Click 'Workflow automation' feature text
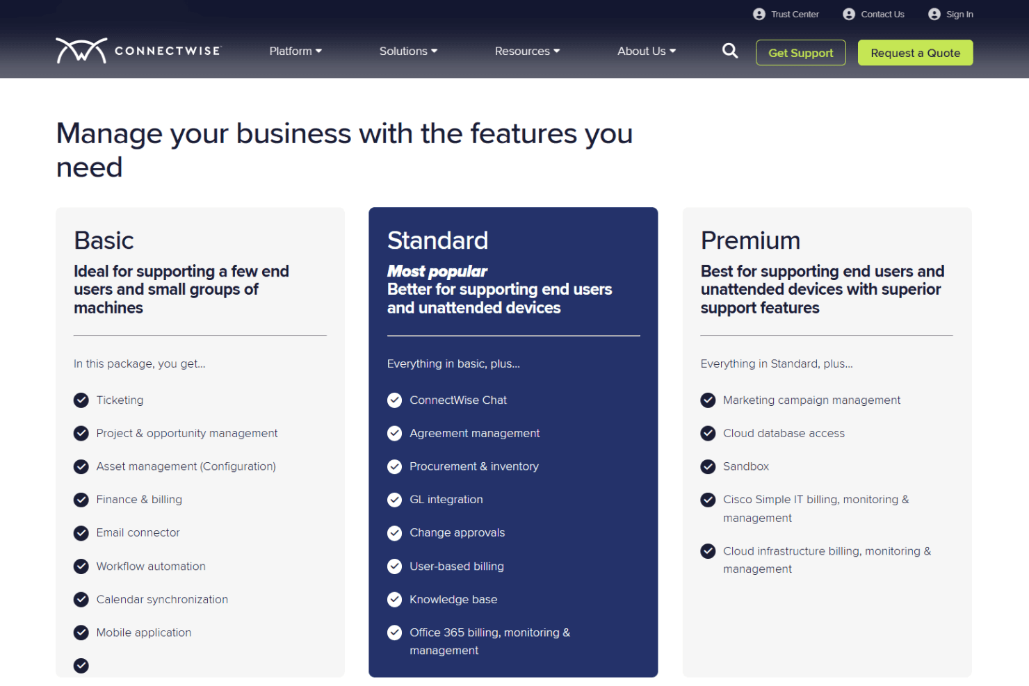This screenshot has width=1029, height=686. (151, 566)
